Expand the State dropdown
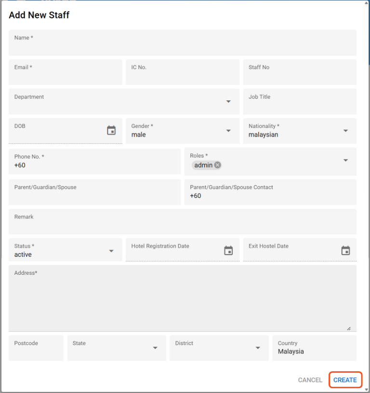Image resolution: width=370 pixels, height=393 pixels. [155, 348]
